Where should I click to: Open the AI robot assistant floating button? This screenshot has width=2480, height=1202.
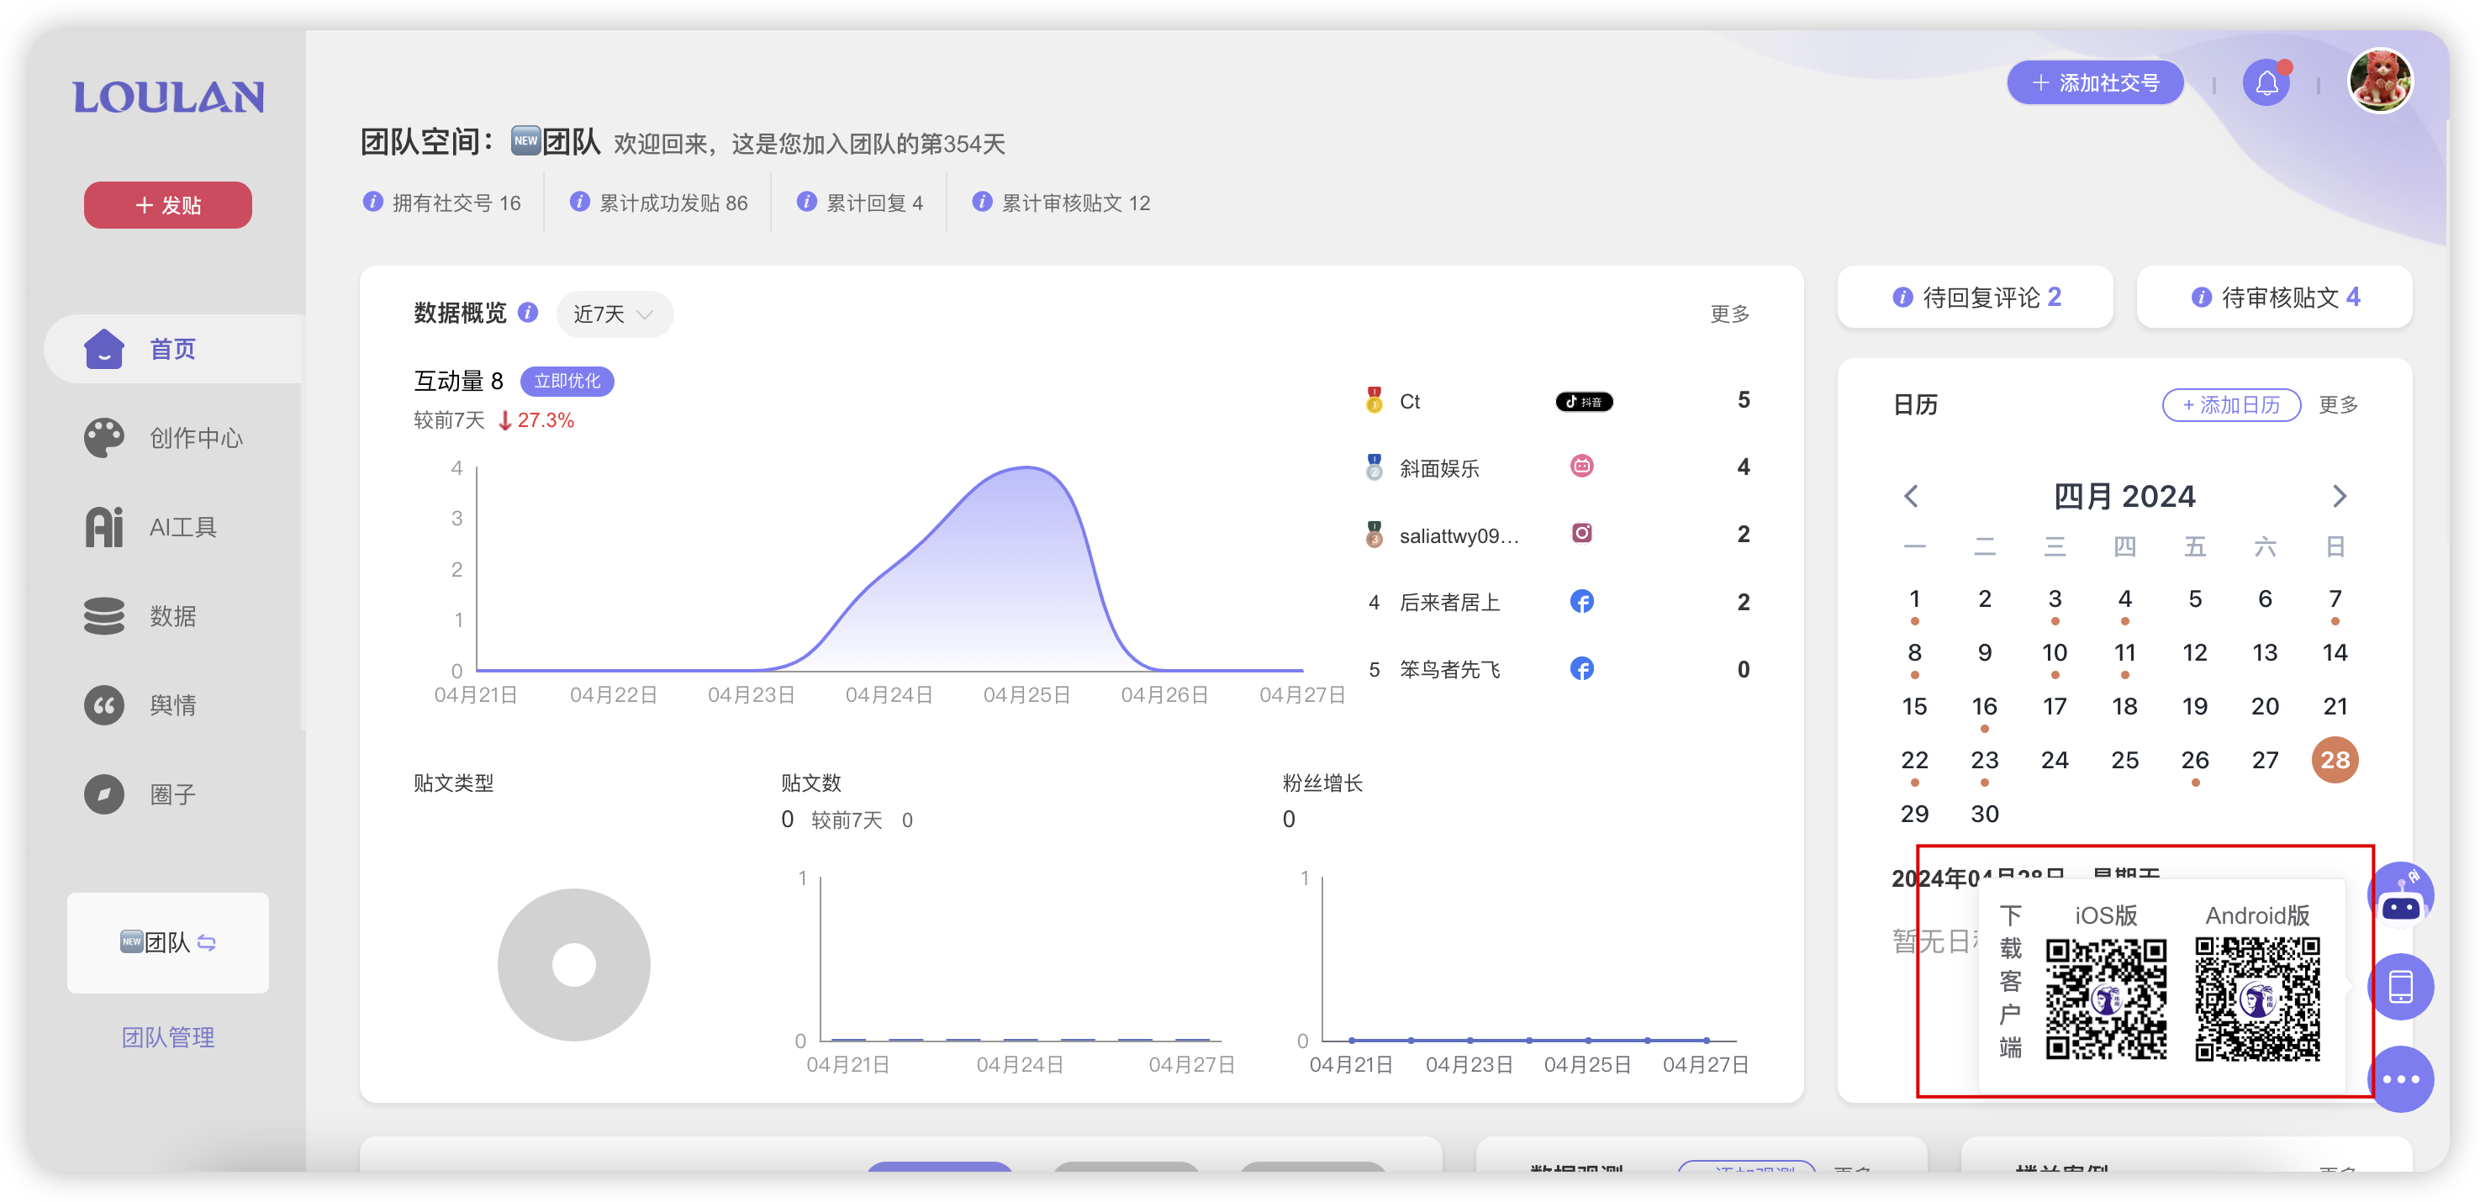[x=2401, y=895]
